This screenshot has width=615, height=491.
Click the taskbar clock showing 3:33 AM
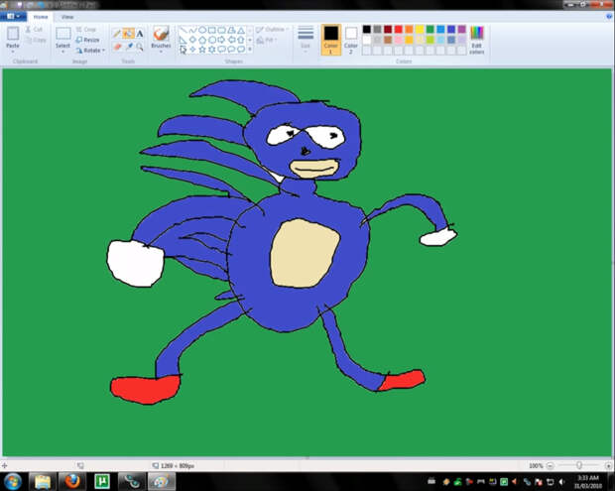588,482
